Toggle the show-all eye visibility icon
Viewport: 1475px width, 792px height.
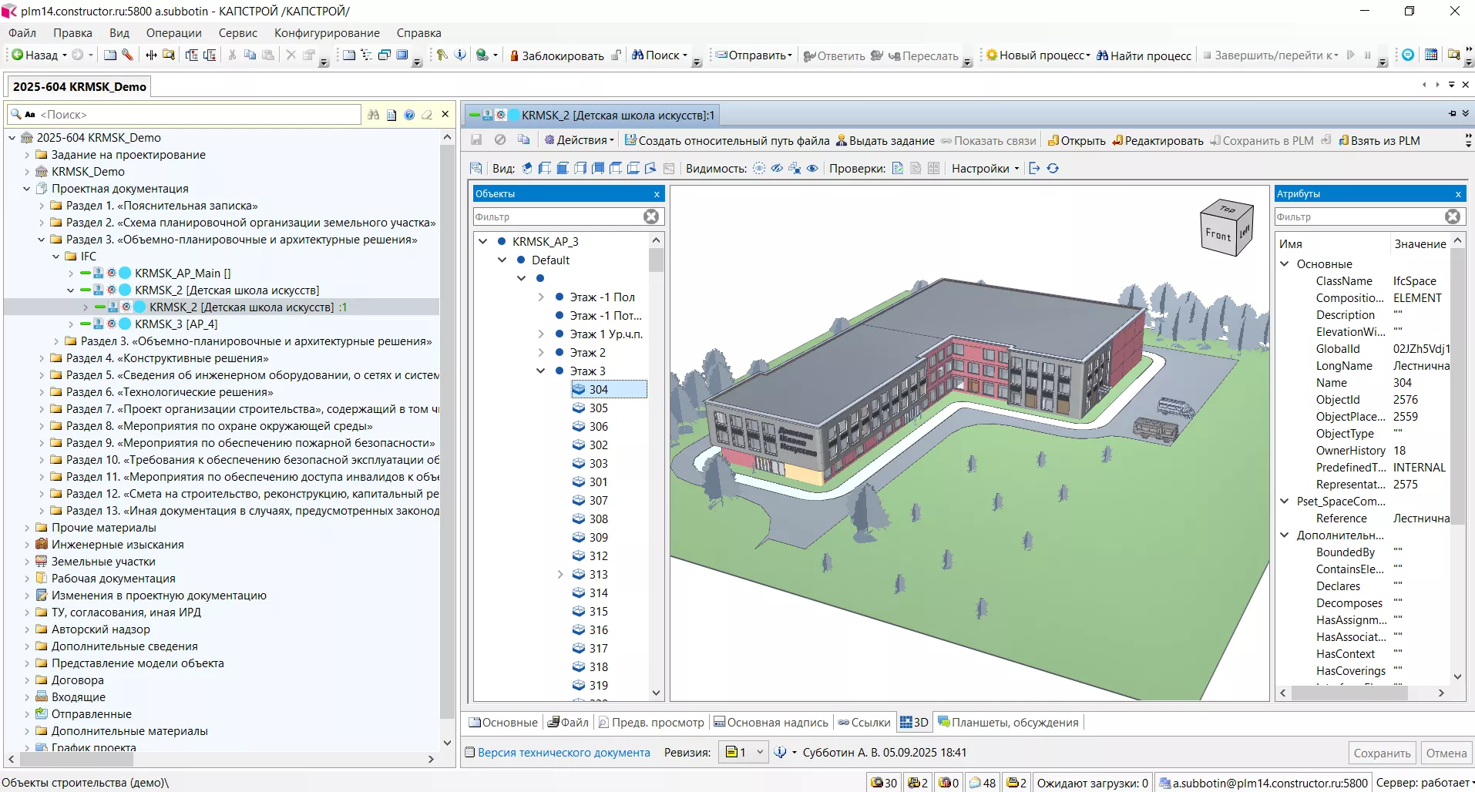point(812,169)
